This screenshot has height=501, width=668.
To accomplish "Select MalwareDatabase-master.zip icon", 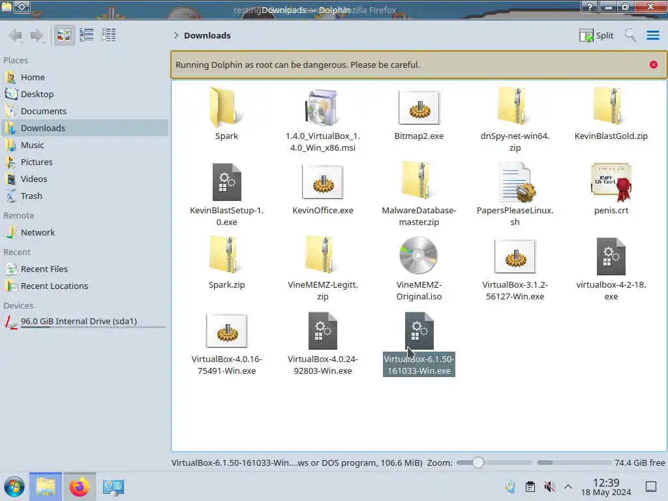I will pyautogui.click(x=419, y=181).
